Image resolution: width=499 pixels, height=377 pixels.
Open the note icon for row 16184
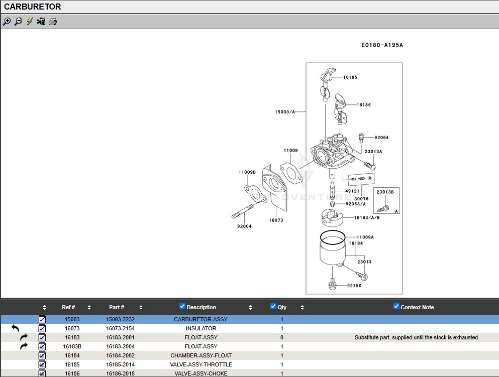tap(42, 355)
